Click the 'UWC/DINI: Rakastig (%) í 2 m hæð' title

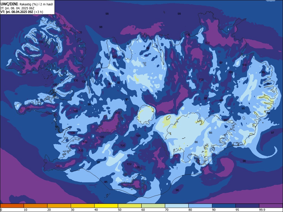click(x=27, y=4)
